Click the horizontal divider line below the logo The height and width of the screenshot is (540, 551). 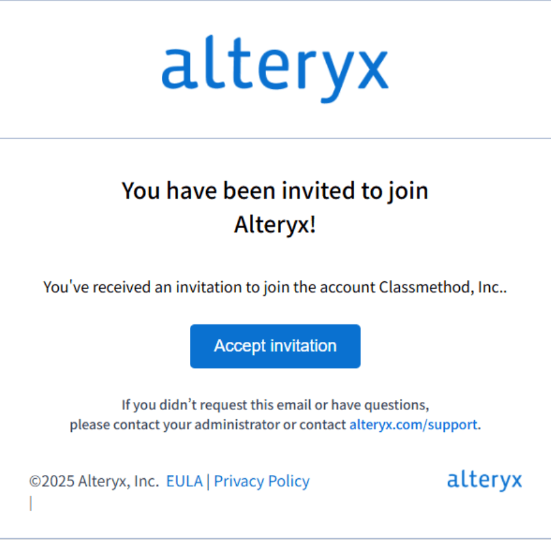pyautogui.click(x=275, y=138)
